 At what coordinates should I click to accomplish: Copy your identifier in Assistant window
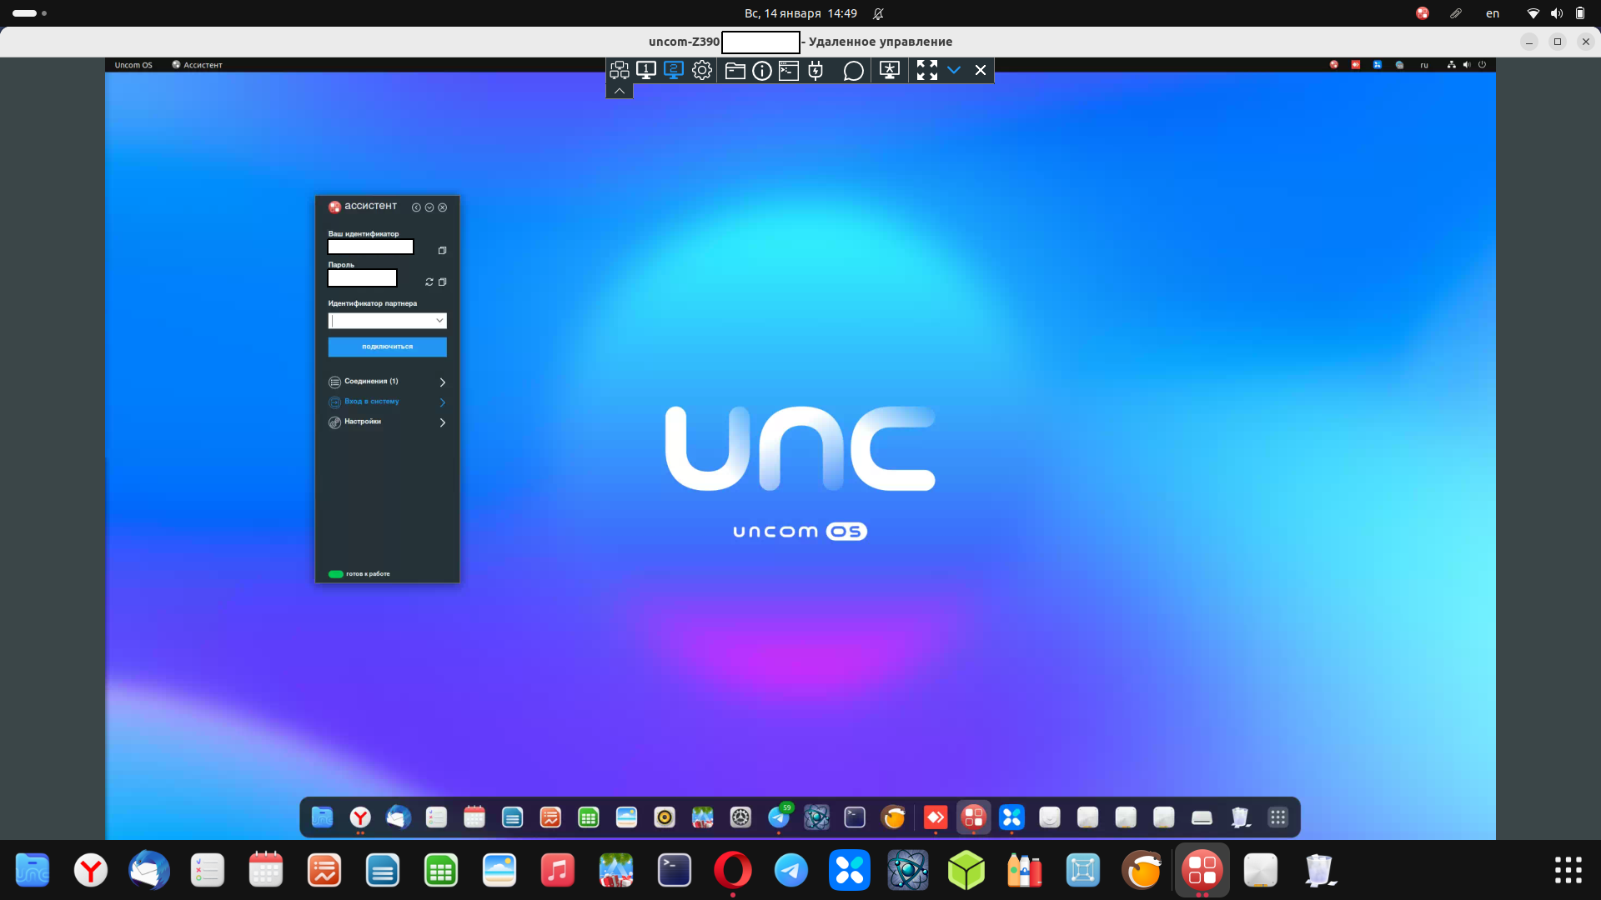pyautogui.click(x=442, y=250)
